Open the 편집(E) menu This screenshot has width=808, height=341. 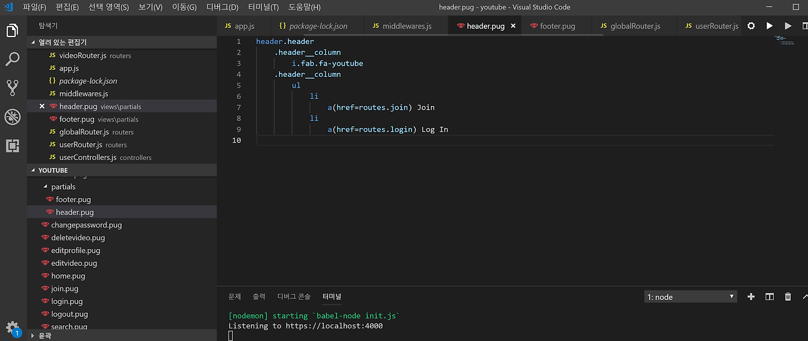coord(67,7)
